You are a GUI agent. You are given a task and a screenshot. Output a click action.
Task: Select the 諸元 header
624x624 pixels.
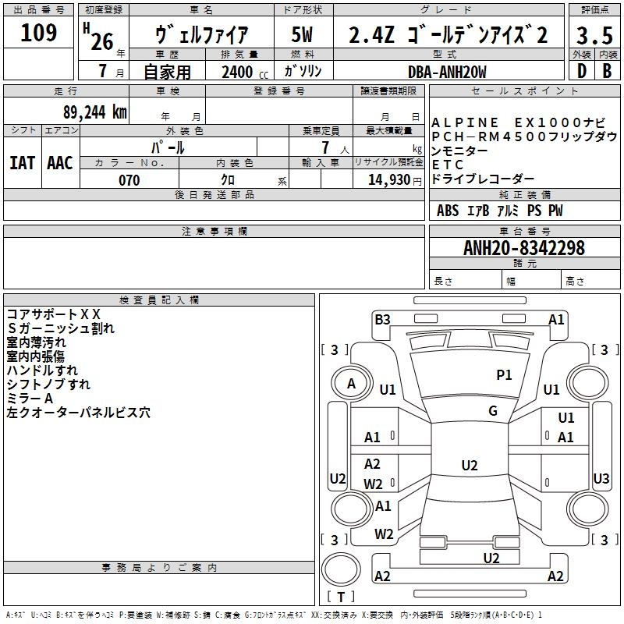(524, 263)
